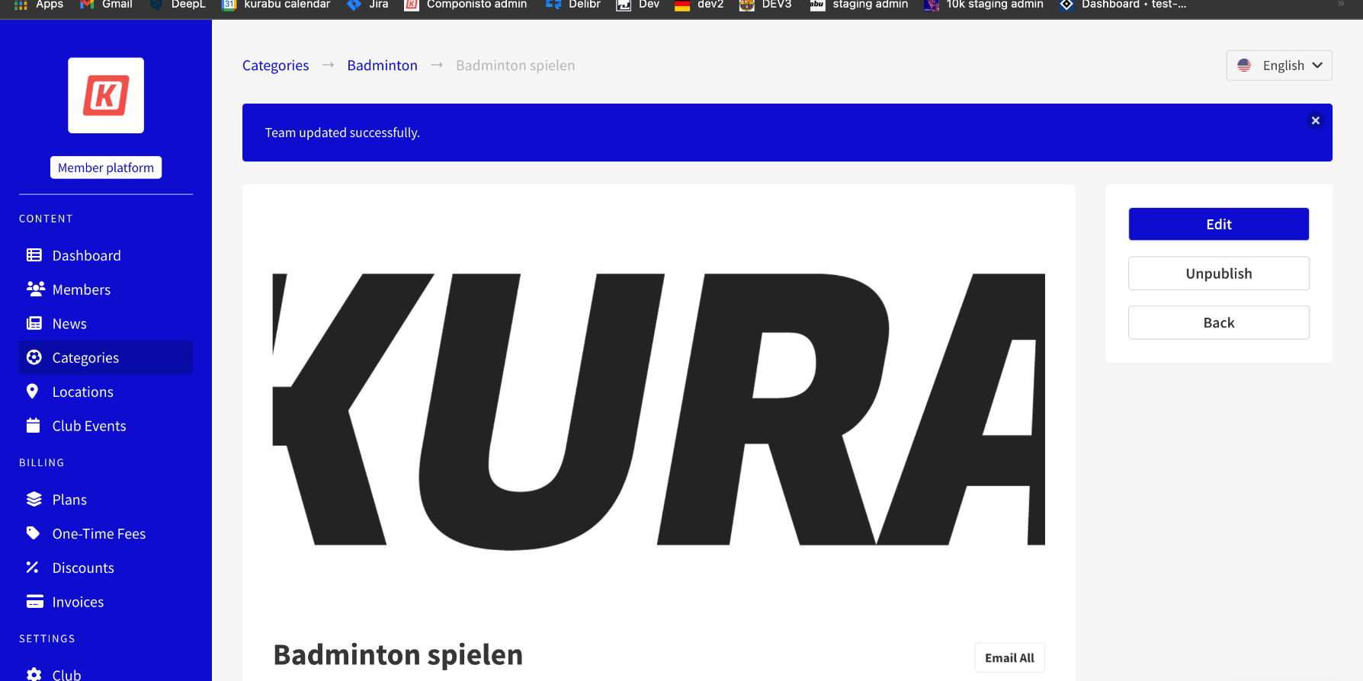Image resolution: width=1363 pixels, height=681 pixels.
Task: Click the Members people icon
Action: [35, 289]
